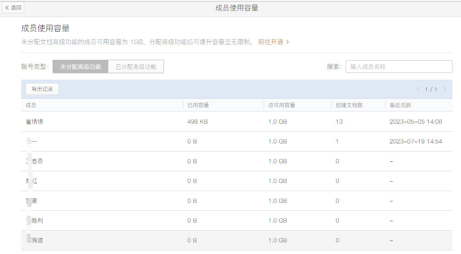Select member 崔倩倩 in the list
Screen dimensions: 461x254
[35, 122]
